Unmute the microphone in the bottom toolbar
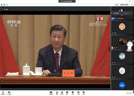Image resolution: width=134 pixels, height=96 pixels. (3, 93)
